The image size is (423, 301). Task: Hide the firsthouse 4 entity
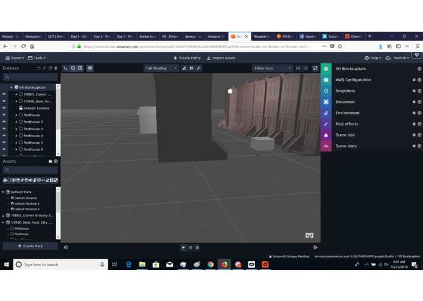tap(4, 135)
